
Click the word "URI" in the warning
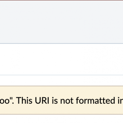click(42, 101)
